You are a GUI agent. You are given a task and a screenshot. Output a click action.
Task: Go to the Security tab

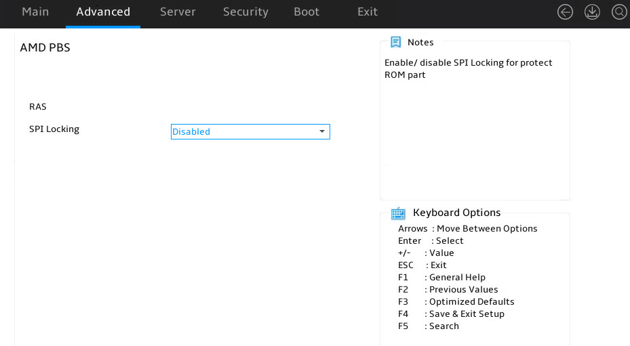(x=245, y=12)
